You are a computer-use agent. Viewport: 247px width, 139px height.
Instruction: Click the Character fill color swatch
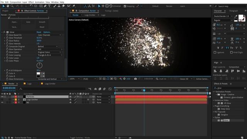click(x=241, y=17)
